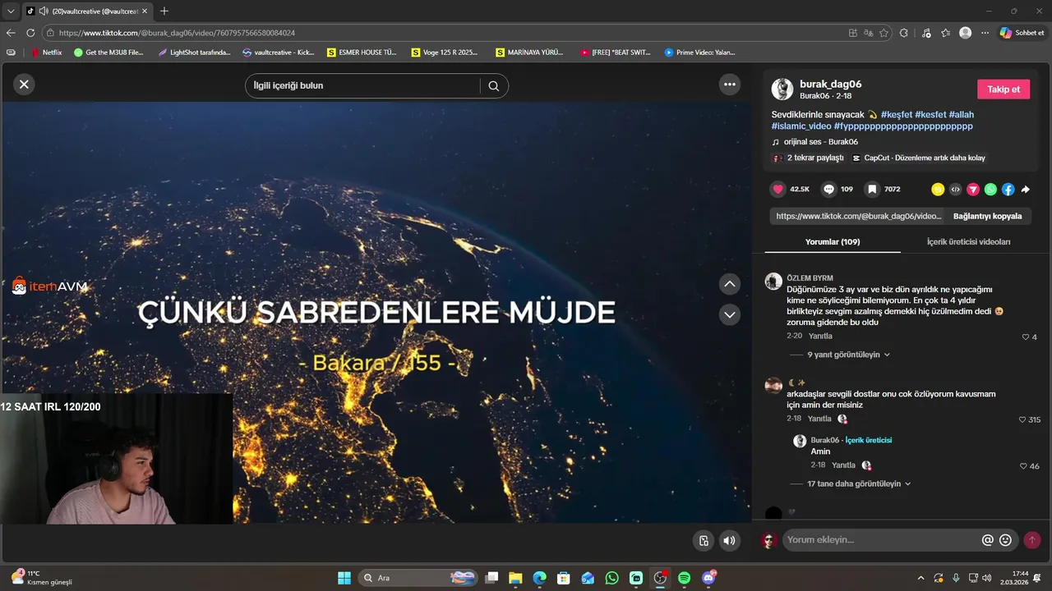
Task: Open burak_dag06 profile avatar
Action: pos(782,89)
